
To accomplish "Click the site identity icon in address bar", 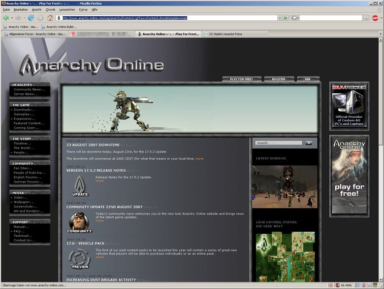I will [x=59, y=18].
